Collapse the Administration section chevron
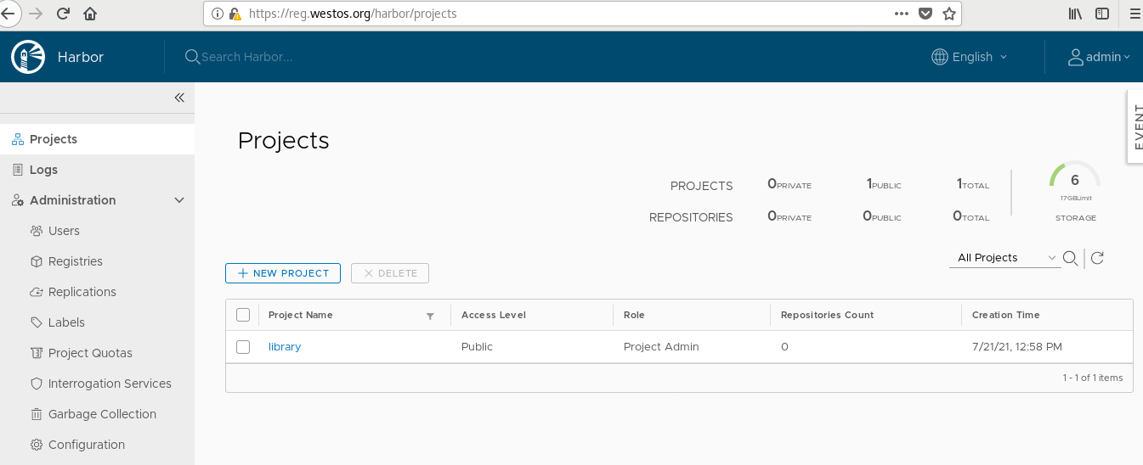 click(179, 200)
